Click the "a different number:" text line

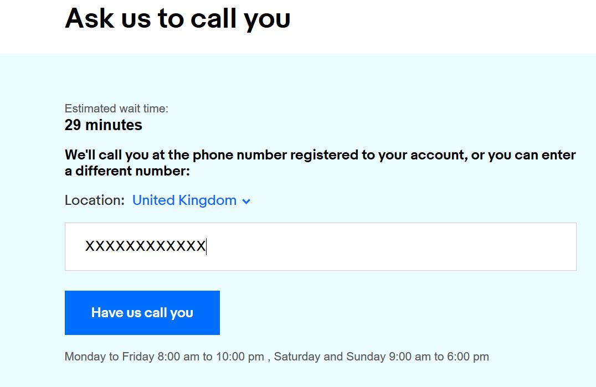click(x=127, y=171)
